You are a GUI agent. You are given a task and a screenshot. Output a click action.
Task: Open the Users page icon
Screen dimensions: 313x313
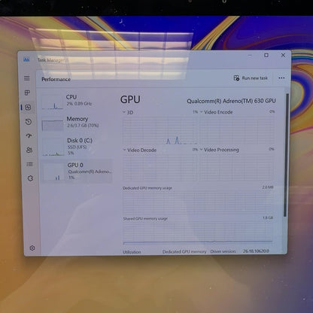pyautogui.click(x=29, y=150)
